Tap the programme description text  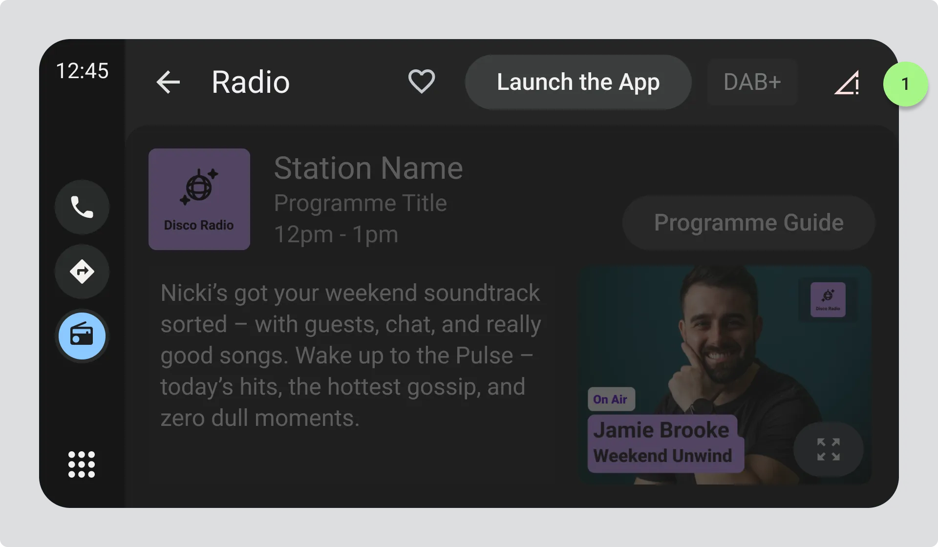tap(351, 355)
